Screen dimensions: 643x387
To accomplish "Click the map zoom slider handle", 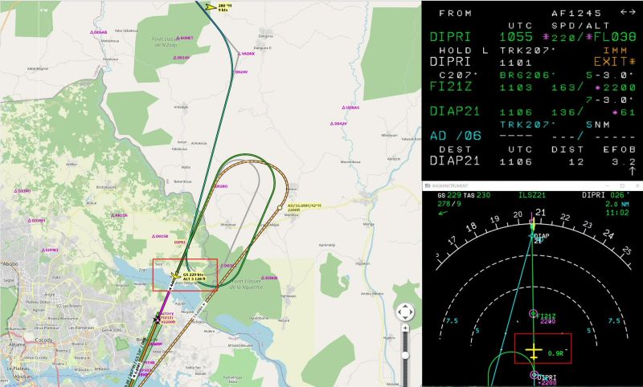I will pyautogui.click(x=405, y=356).
